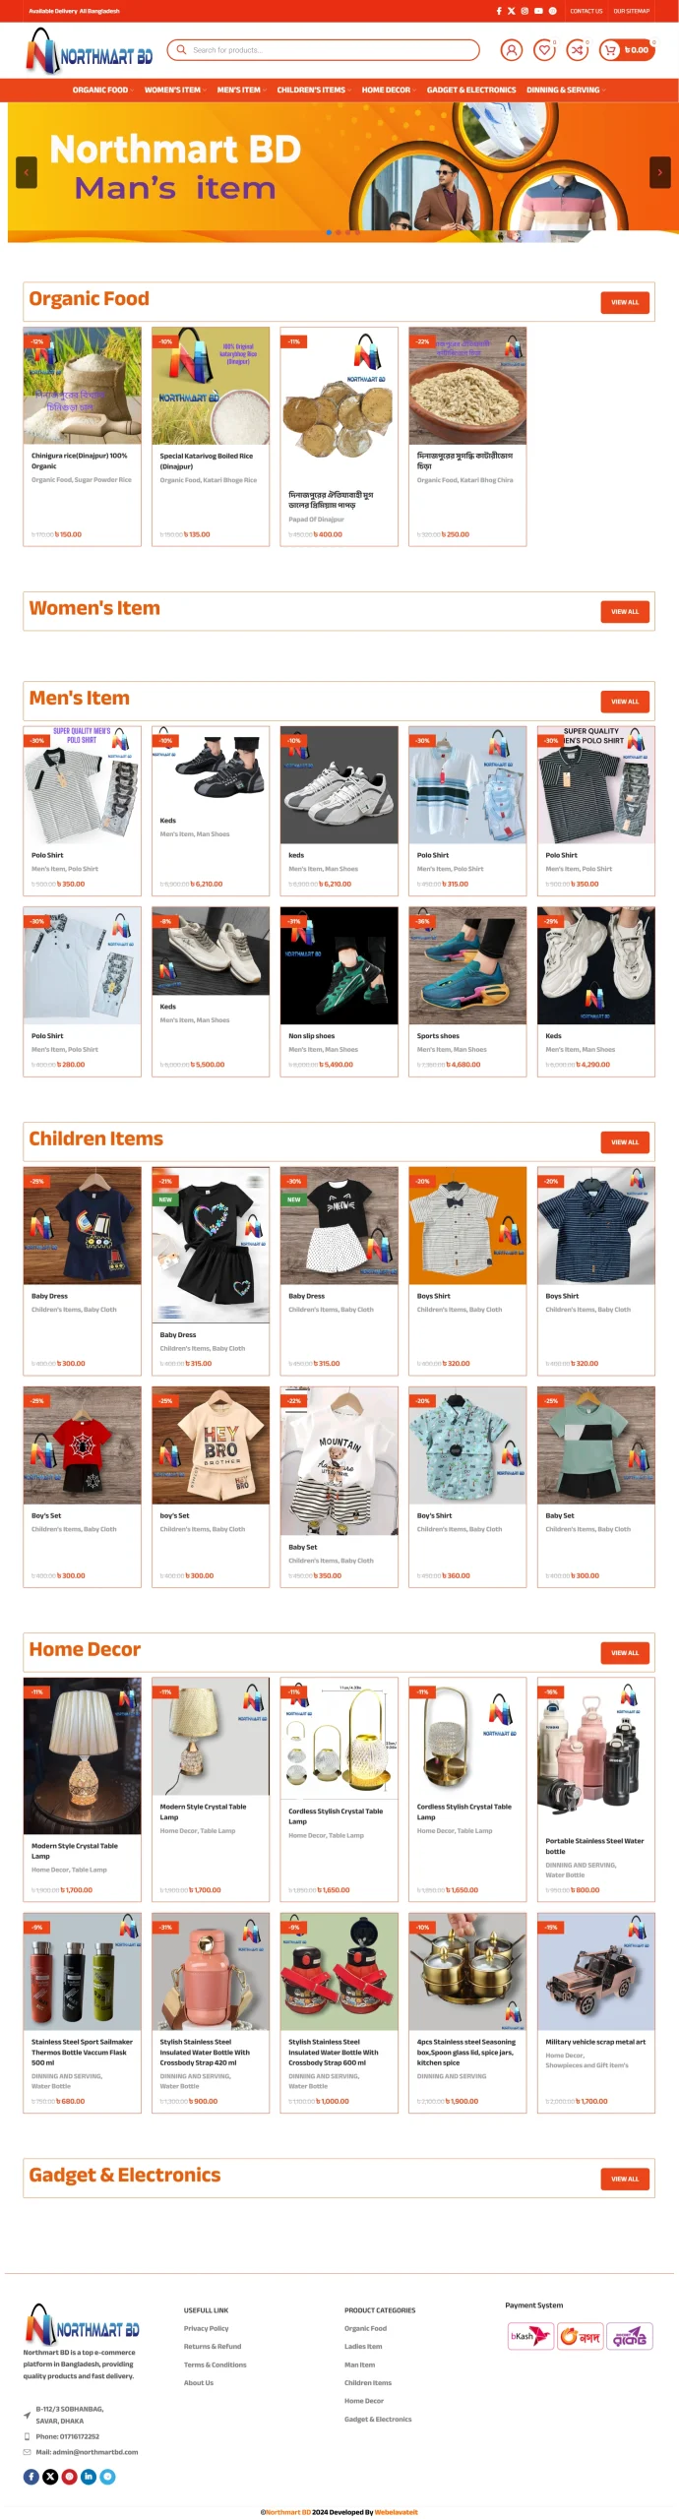Open the Men's Item menu item
This screenshot has width=679, height=2519.
pos(241,90)
